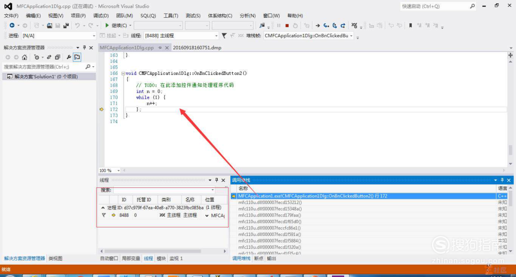Toggle the flag on thread 8488 row
Viewport: 516px width, 277px height.
tap(104, 215)
